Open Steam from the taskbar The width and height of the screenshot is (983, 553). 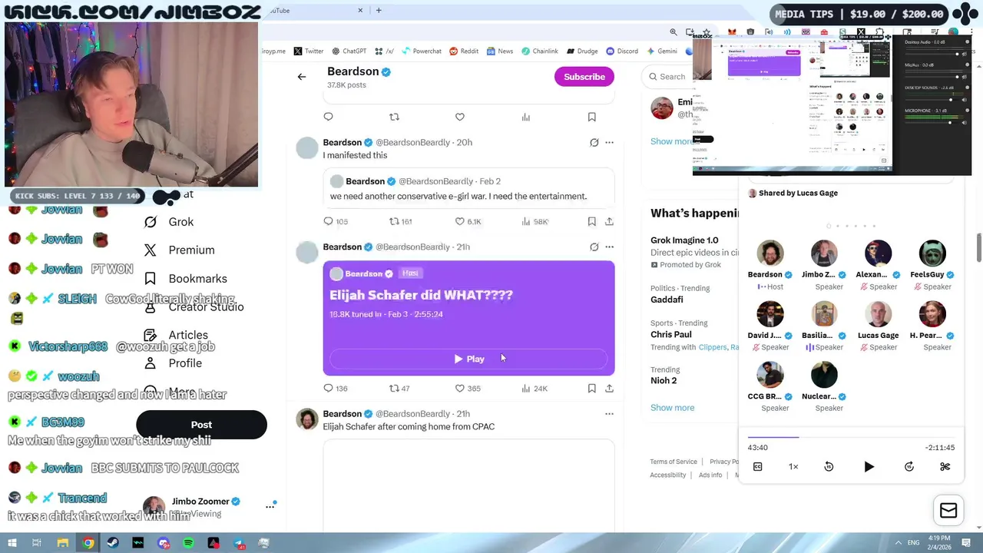click(113, 543)
